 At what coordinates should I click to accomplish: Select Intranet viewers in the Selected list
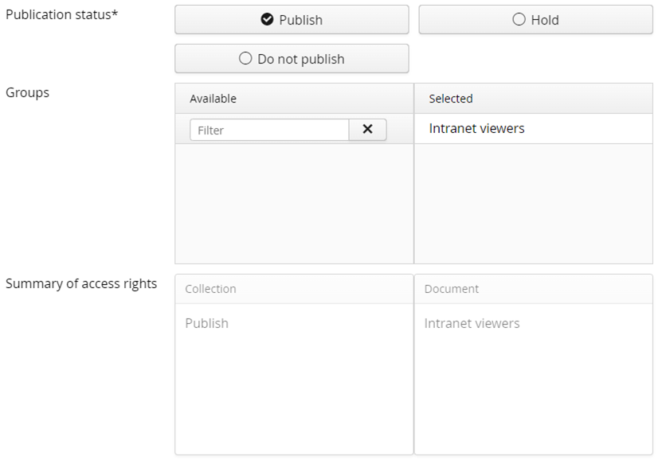tap(476, 128)
